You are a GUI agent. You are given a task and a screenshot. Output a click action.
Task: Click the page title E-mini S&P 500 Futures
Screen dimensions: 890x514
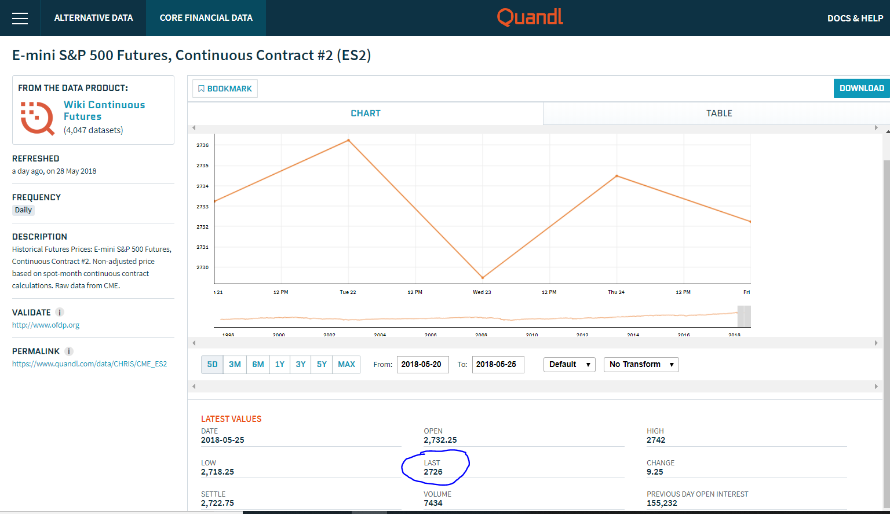click(x=192, y=55)
